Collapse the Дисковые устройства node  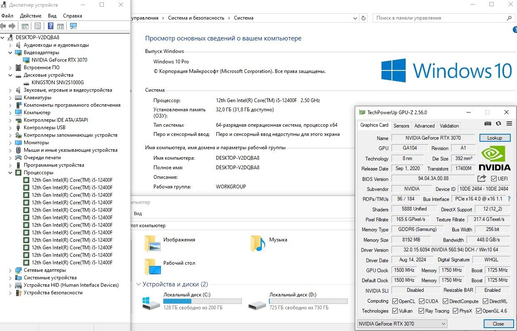coord(10,75)
